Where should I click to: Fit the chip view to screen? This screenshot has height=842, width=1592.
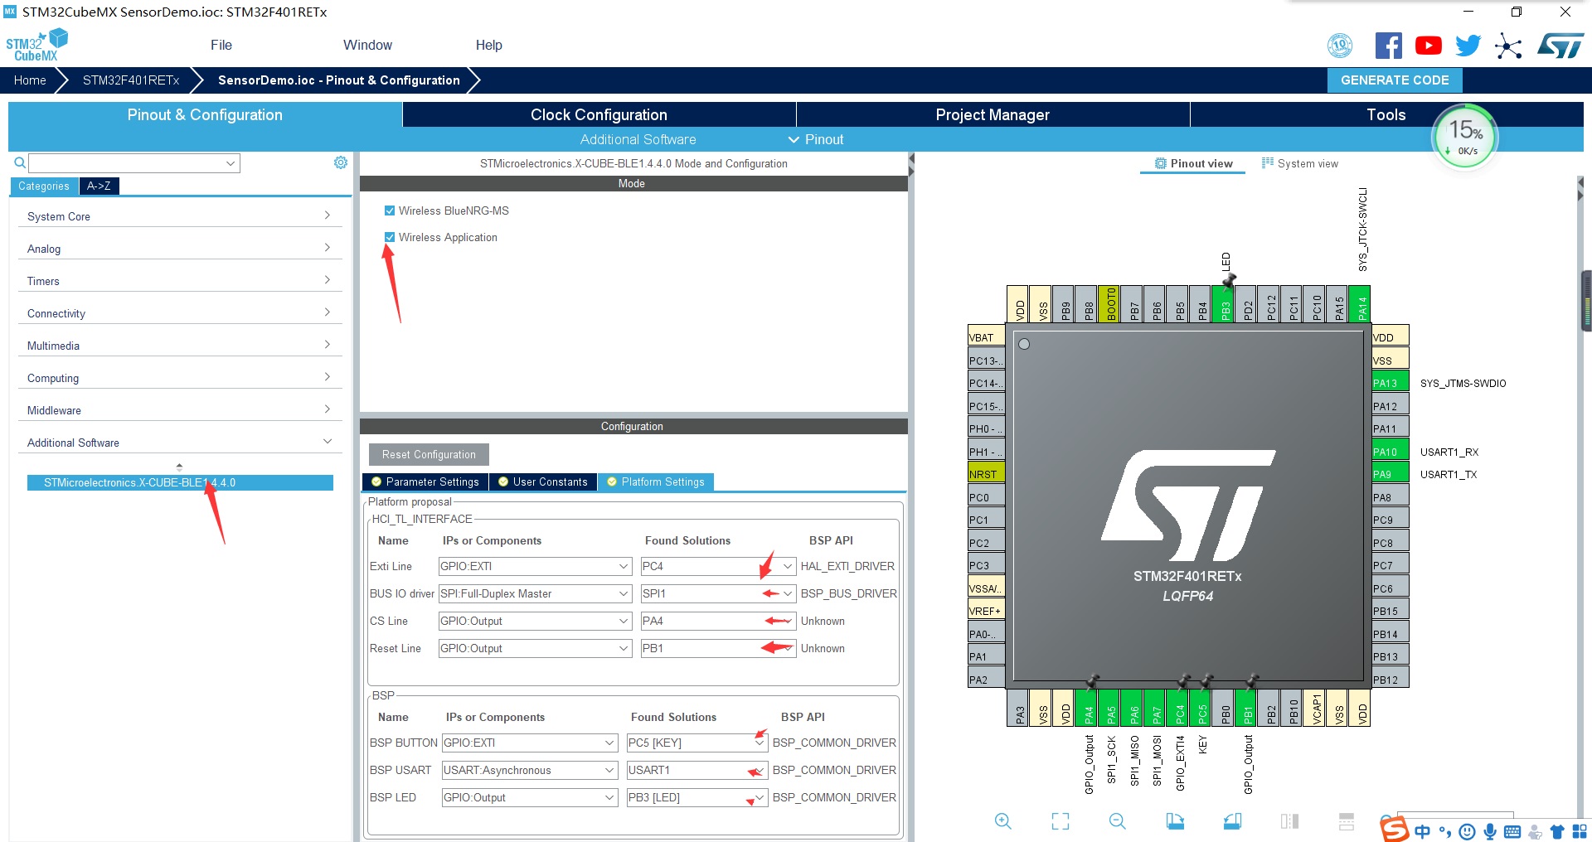1061,821
